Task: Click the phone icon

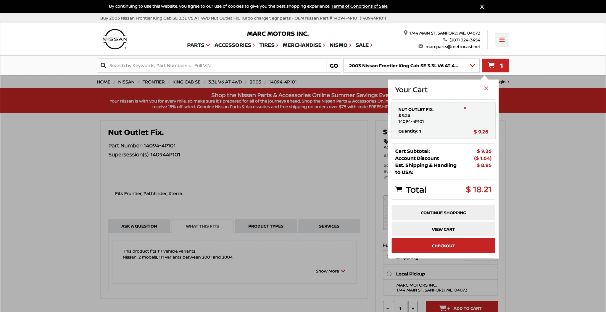Action: pos(445,40)
